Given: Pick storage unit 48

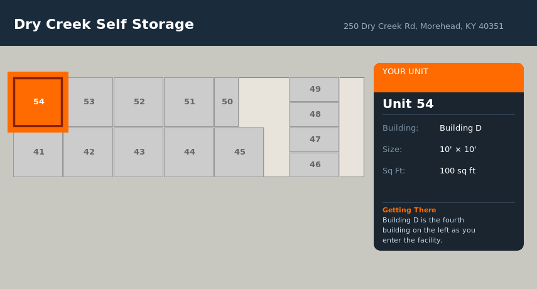Looking at the screenshot, I should point(315,114).
